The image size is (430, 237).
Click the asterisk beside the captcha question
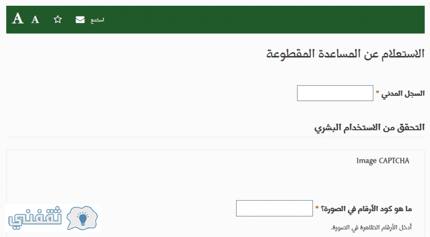(x=317, y=208)
